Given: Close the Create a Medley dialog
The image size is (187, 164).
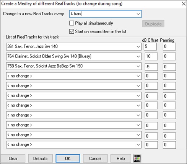Looking at the screenshot, I should tap(184, 3).
